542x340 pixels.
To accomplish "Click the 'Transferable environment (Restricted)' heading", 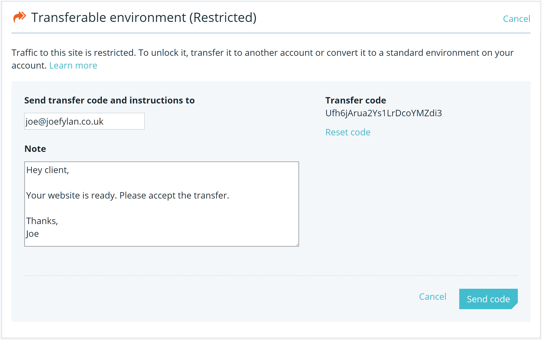I will tap(144, 18).
